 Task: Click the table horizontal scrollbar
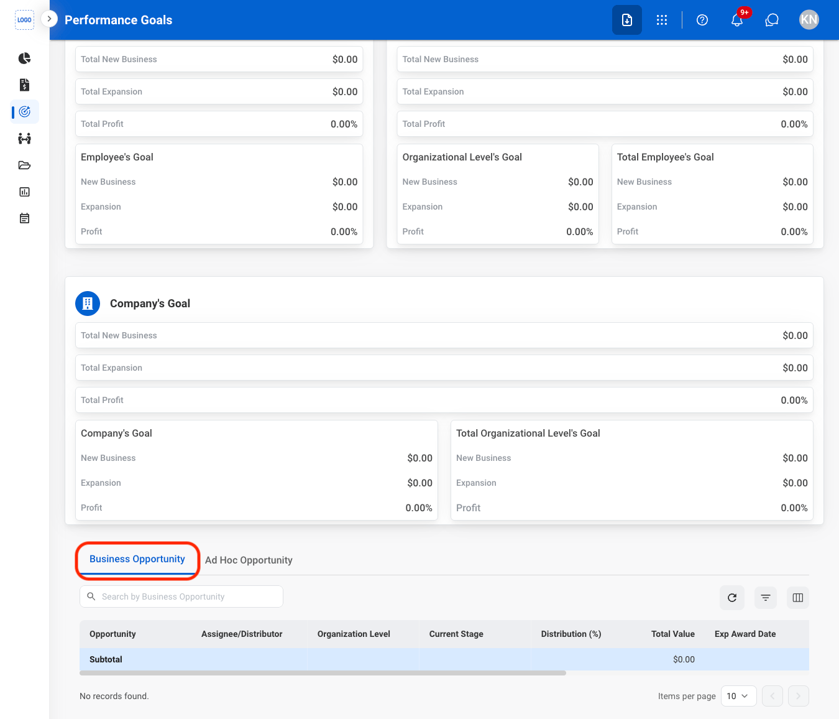tap(323, 673)
